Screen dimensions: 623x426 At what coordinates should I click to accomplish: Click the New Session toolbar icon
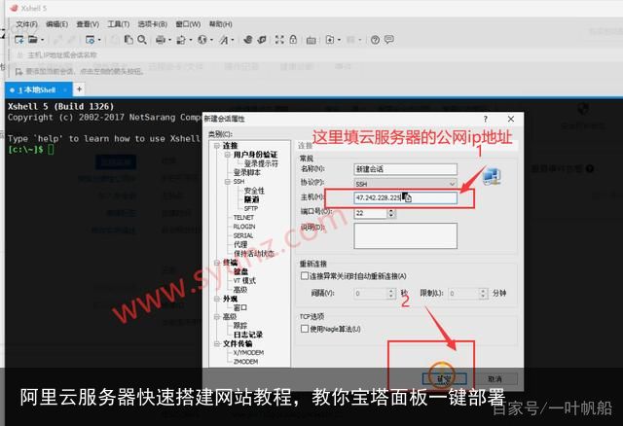pyautogui.click(x=18, y=40)
